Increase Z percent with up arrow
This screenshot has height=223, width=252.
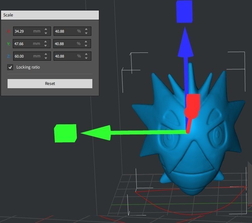(86, 54)
